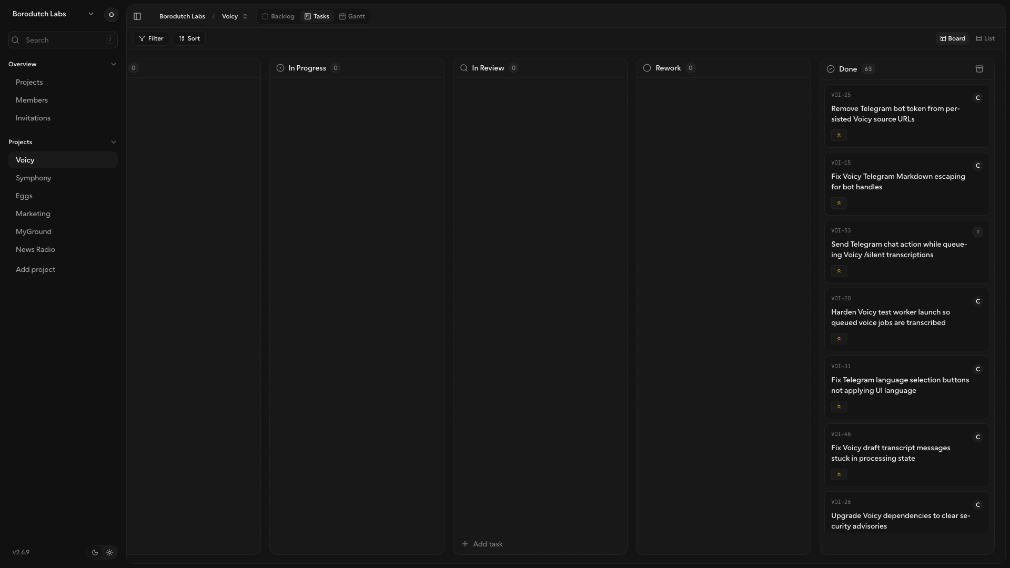Click the plus icon beside Add task
This screenshot has width=1010, height=568.
tap(465, 544)
